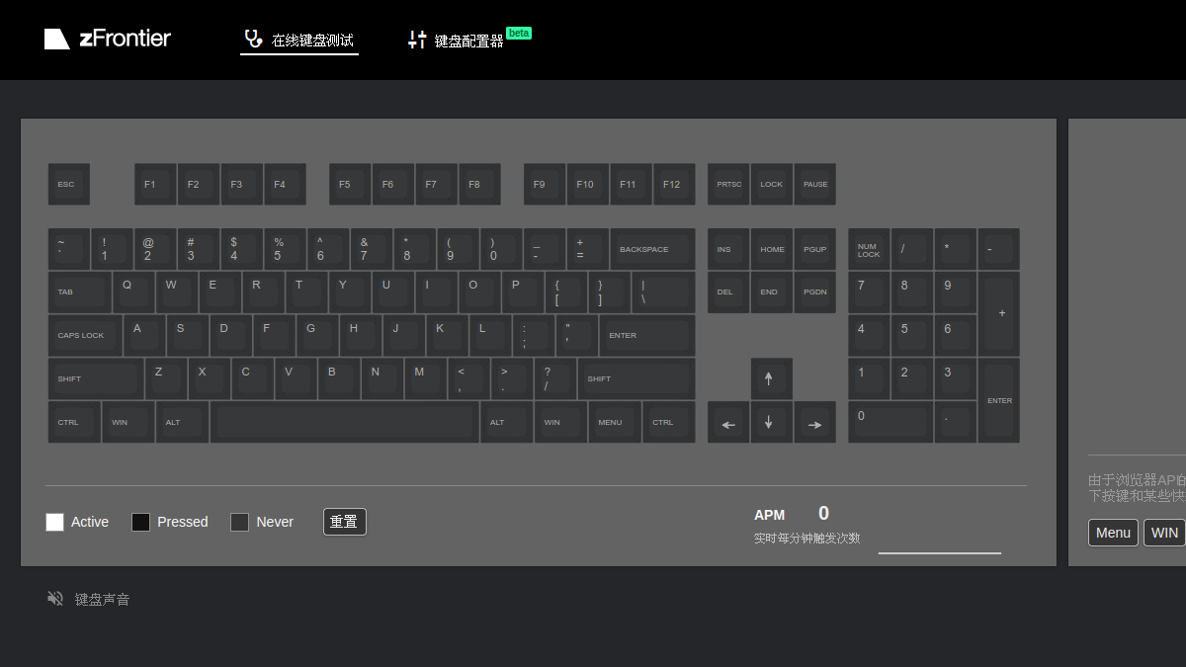Viewport: 1186px width, 667px height.
Task: Click the NUM LOCK key
Action: pos(869,249)
